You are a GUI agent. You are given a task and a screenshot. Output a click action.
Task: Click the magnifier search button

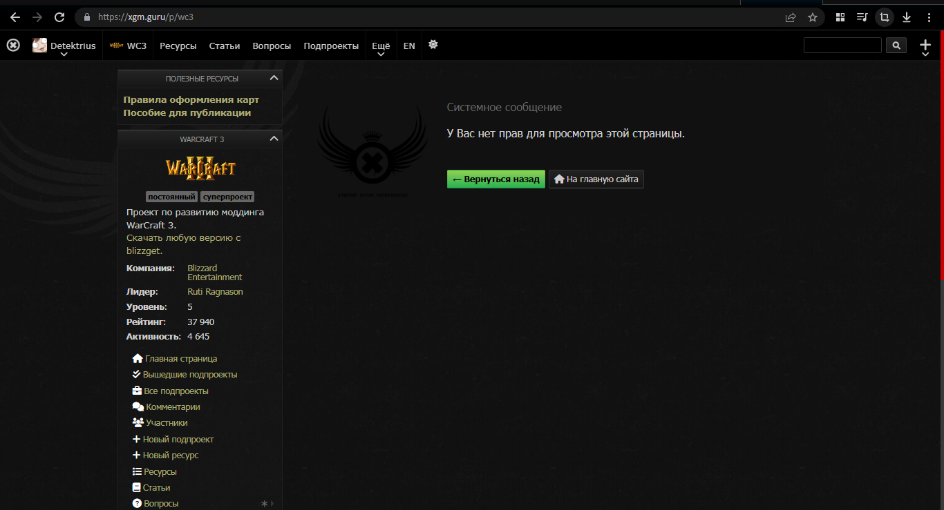pos(896,46)
